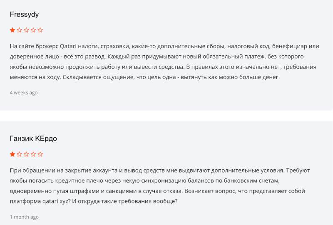Click review text starting "При обращении на закрытие"
Image resolution: width=333 pixels, height=225 pixels.
158,185
